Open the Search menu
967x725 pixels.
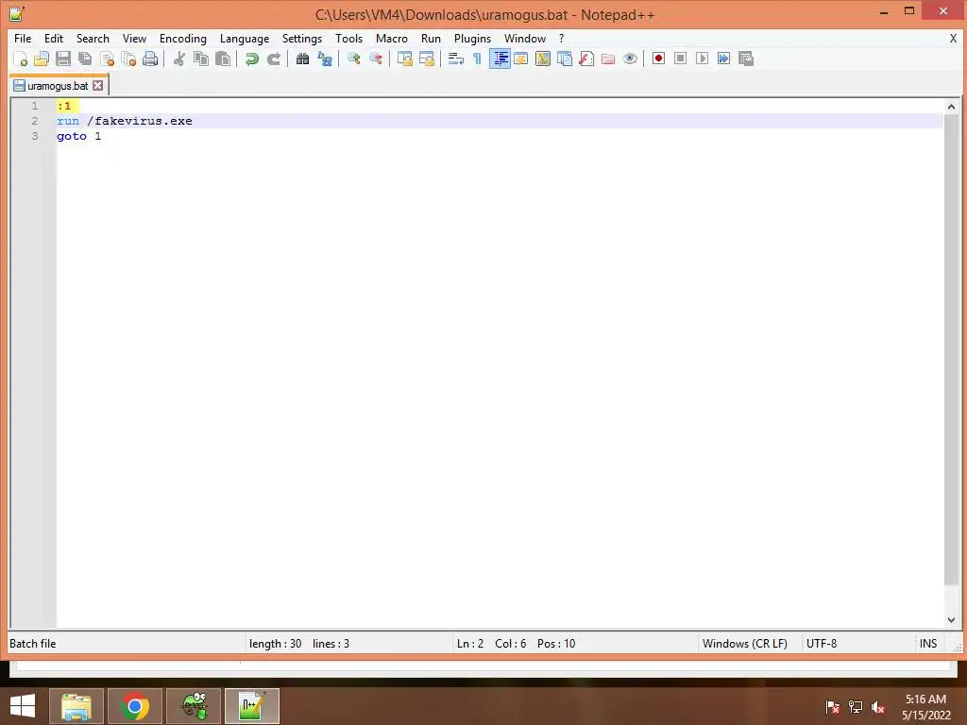(x=93, y=38)
